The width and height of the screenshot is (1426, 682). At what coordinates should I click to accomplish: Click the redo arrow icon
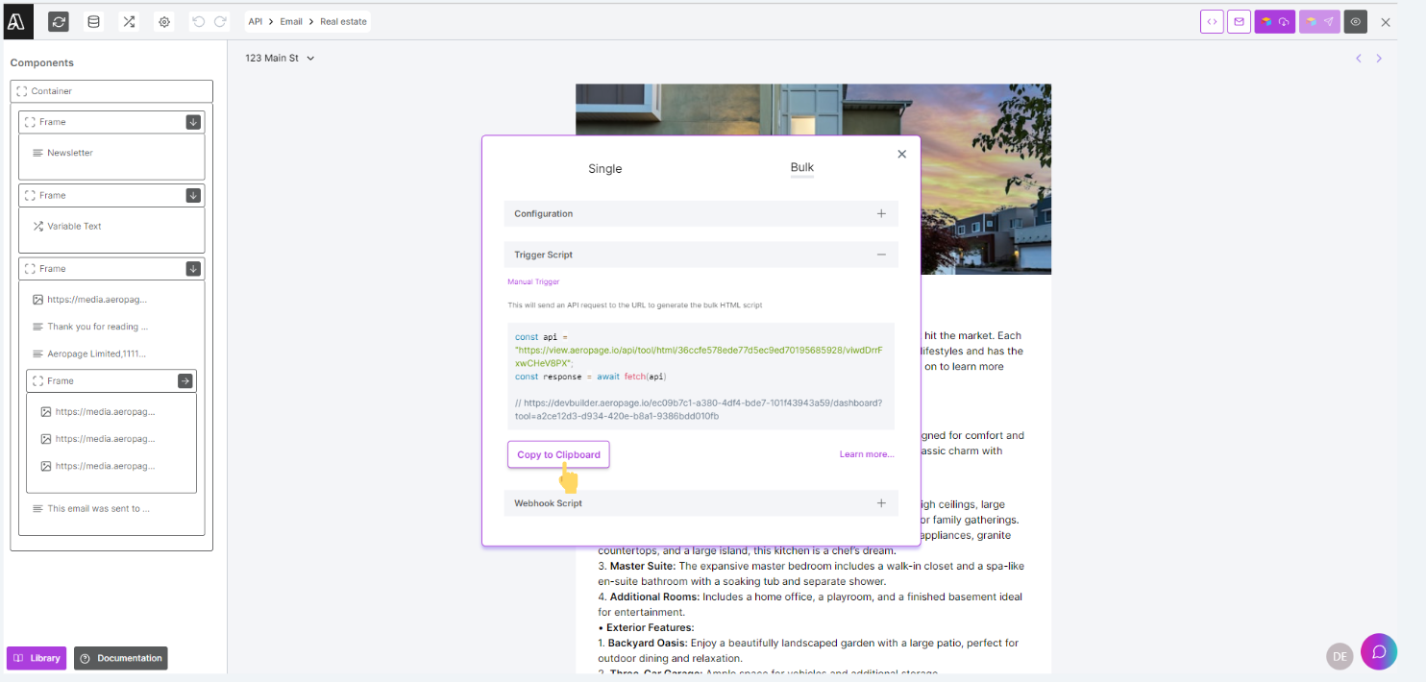coord(220,21)
